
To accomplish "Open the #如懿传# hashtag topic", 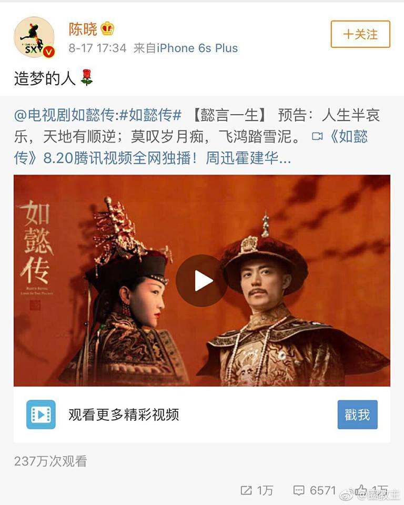I will [x=150, y=115].
